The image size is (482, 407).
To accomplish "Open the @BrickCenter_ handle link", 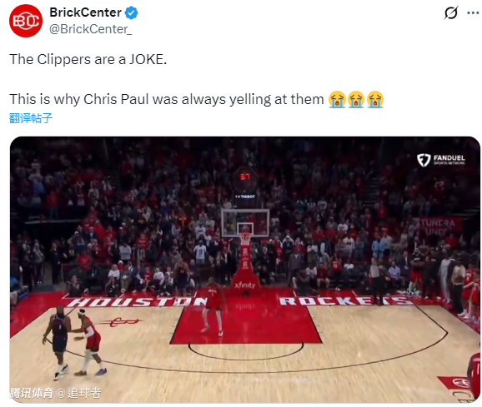I will pos(91,29).
